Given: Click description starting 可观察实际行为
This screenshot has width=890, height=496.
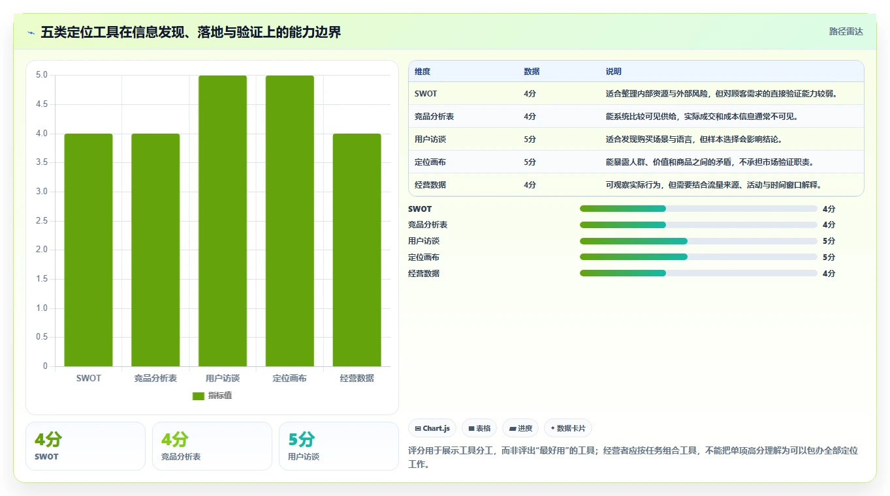Looking at the screenshot, I should (714, 184).
